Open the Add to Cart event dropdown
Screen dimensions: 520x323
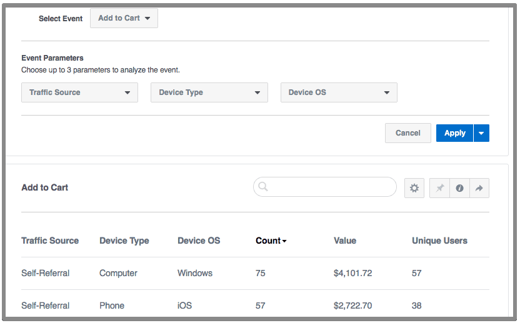click(124, 18)
